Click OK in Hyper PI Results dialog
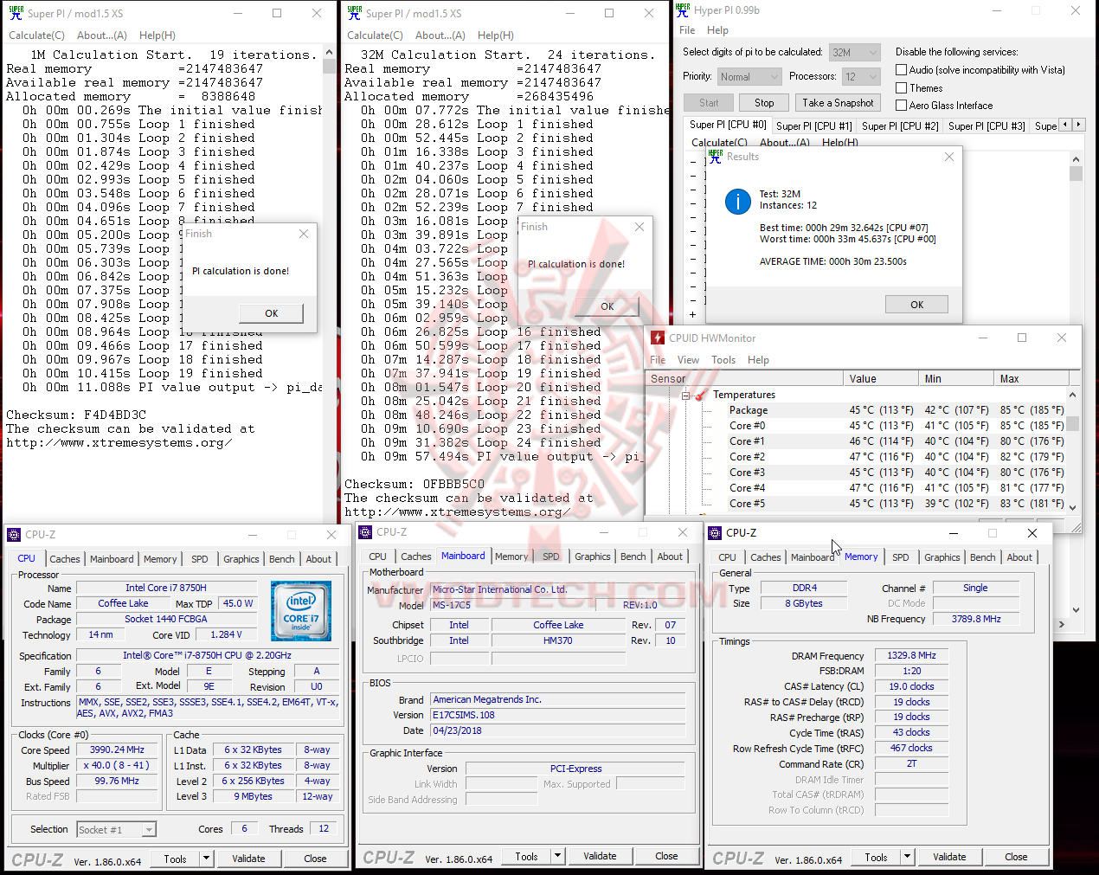This screenshot has height=875, width=1099. 917,305
